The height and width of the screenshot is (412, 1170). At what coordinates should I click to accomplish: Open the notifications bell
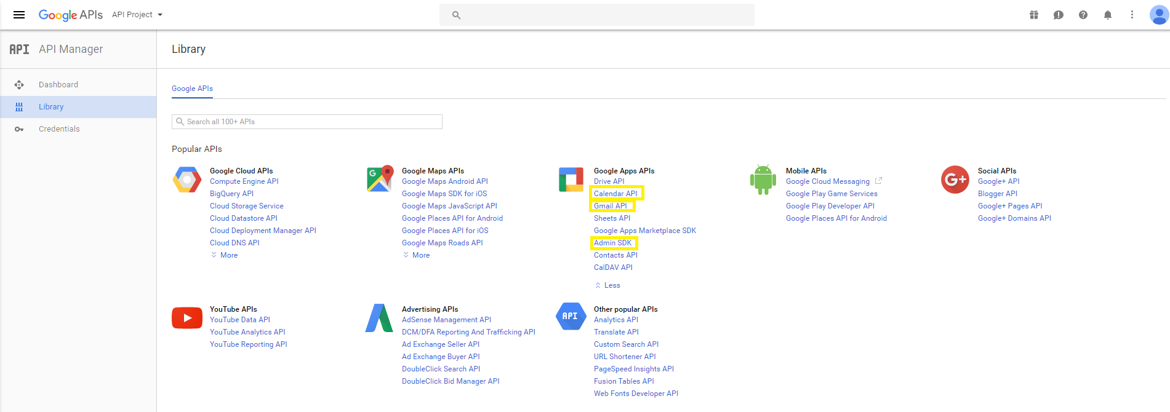click(x=1108, y=15)
